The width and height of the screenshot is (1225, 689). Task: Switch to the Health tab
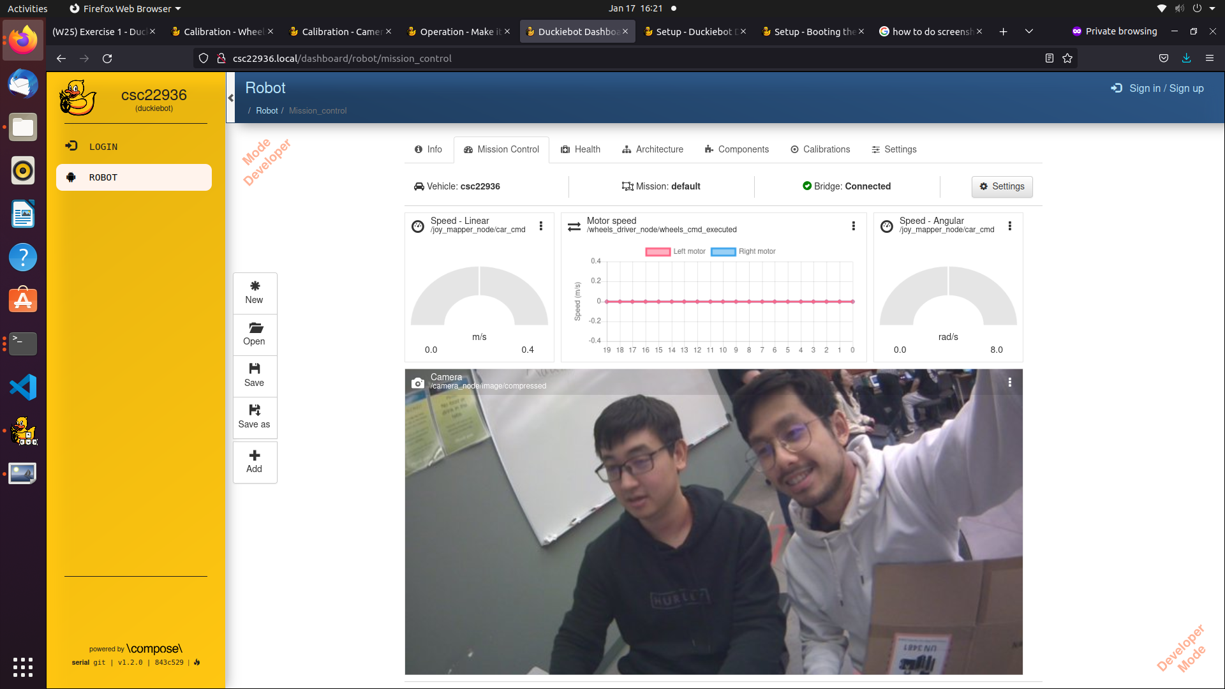(x=581, y=149)
